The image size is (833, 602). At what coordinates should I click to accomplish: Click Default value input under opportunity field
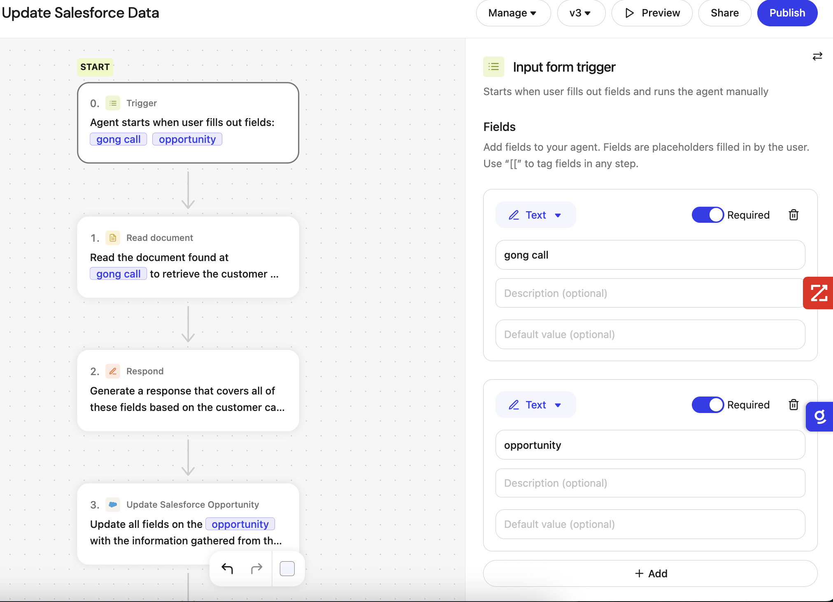650,524
